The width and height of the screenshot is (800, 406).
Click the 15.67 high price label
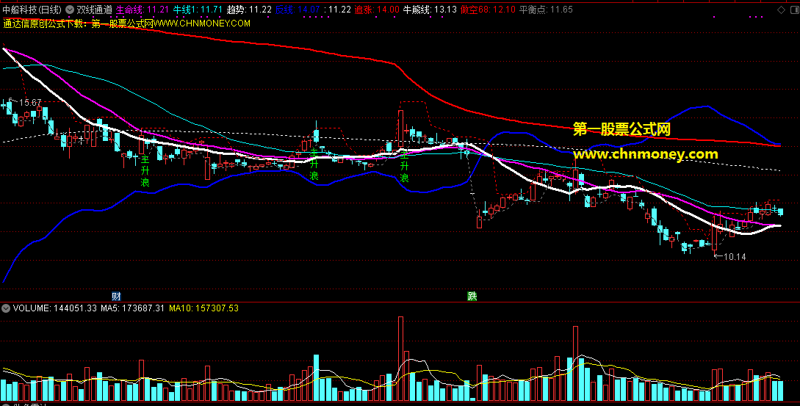tap(30, 103)
